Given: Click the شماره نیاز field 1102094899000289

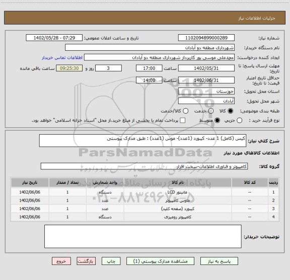Looking at the screenshot, I should click(x=206, y=38).
